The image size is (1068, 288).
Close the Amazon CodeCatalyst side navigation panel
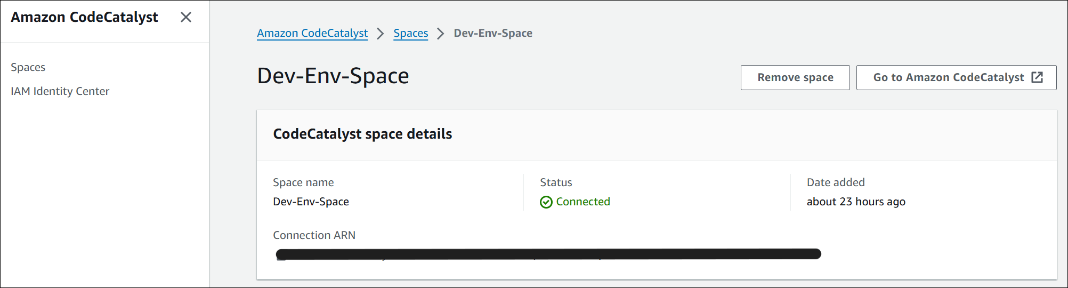(185, 18)
